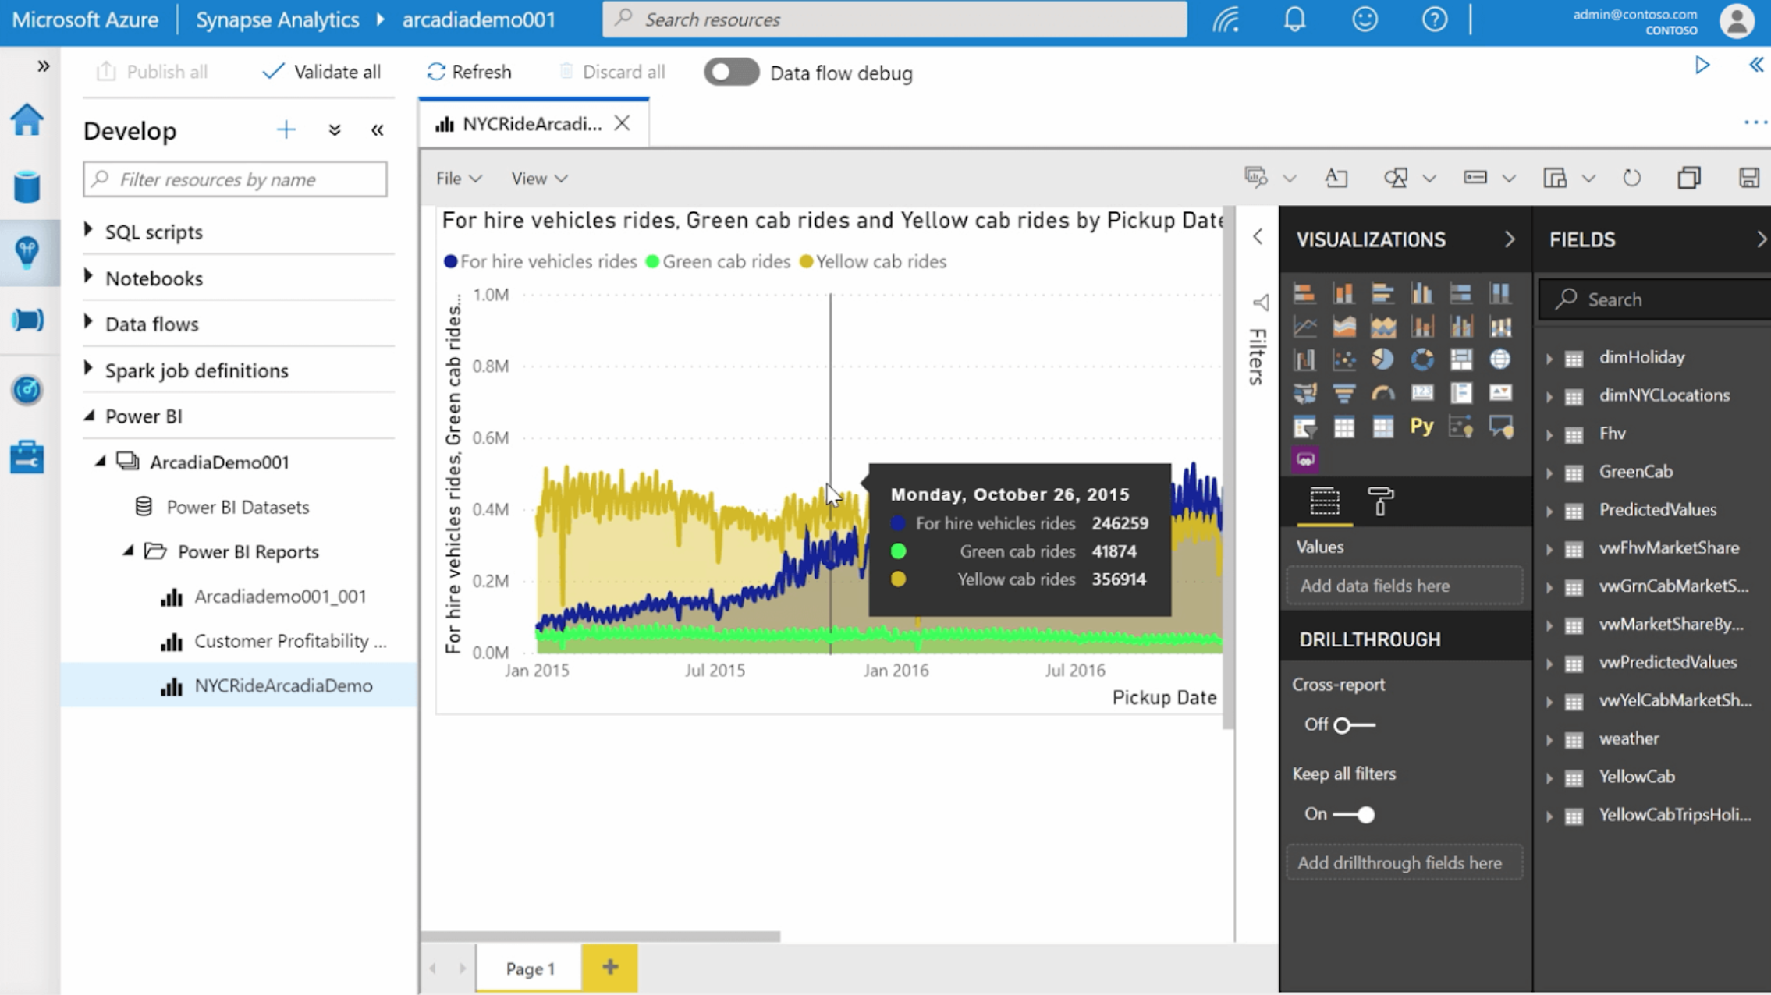Select the Q&A visual icon
Viewport: 1771px width, 995px height.
point(1499,427)
